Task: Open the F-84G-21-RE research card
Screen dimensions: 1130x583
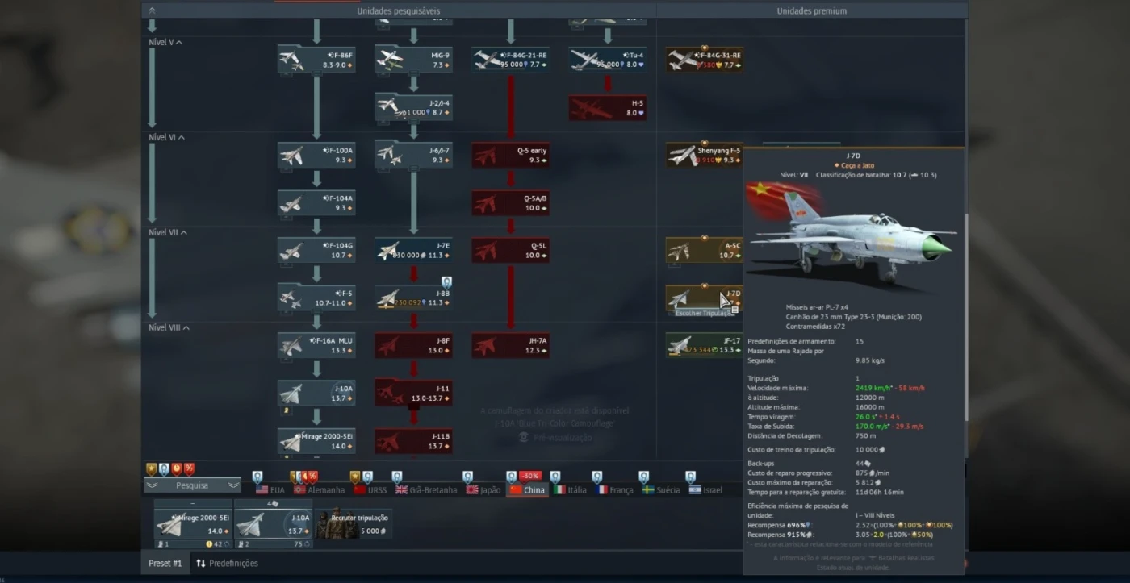Action: pyautogui.click(x=510, y=60)
